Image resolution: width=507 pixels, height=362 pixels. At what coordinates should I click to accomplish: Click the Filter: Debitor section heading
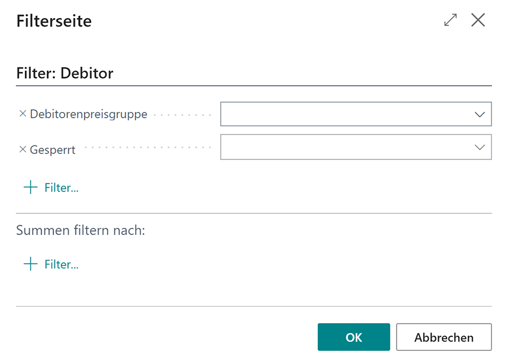(65, 73)
